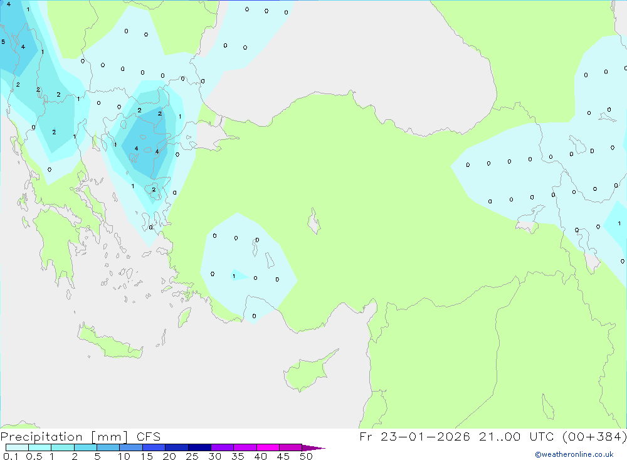Click the '20' legend scale label

tap(169, 456)
